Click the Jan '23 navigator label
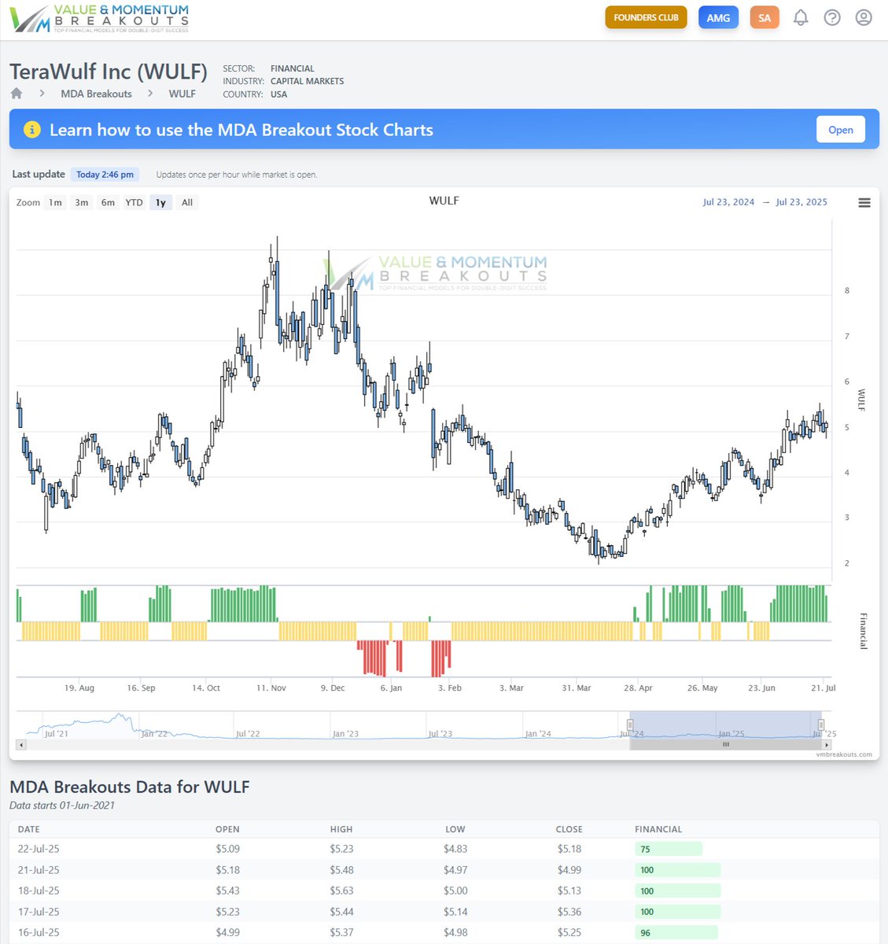888x944 pixels. coord(345,733)
